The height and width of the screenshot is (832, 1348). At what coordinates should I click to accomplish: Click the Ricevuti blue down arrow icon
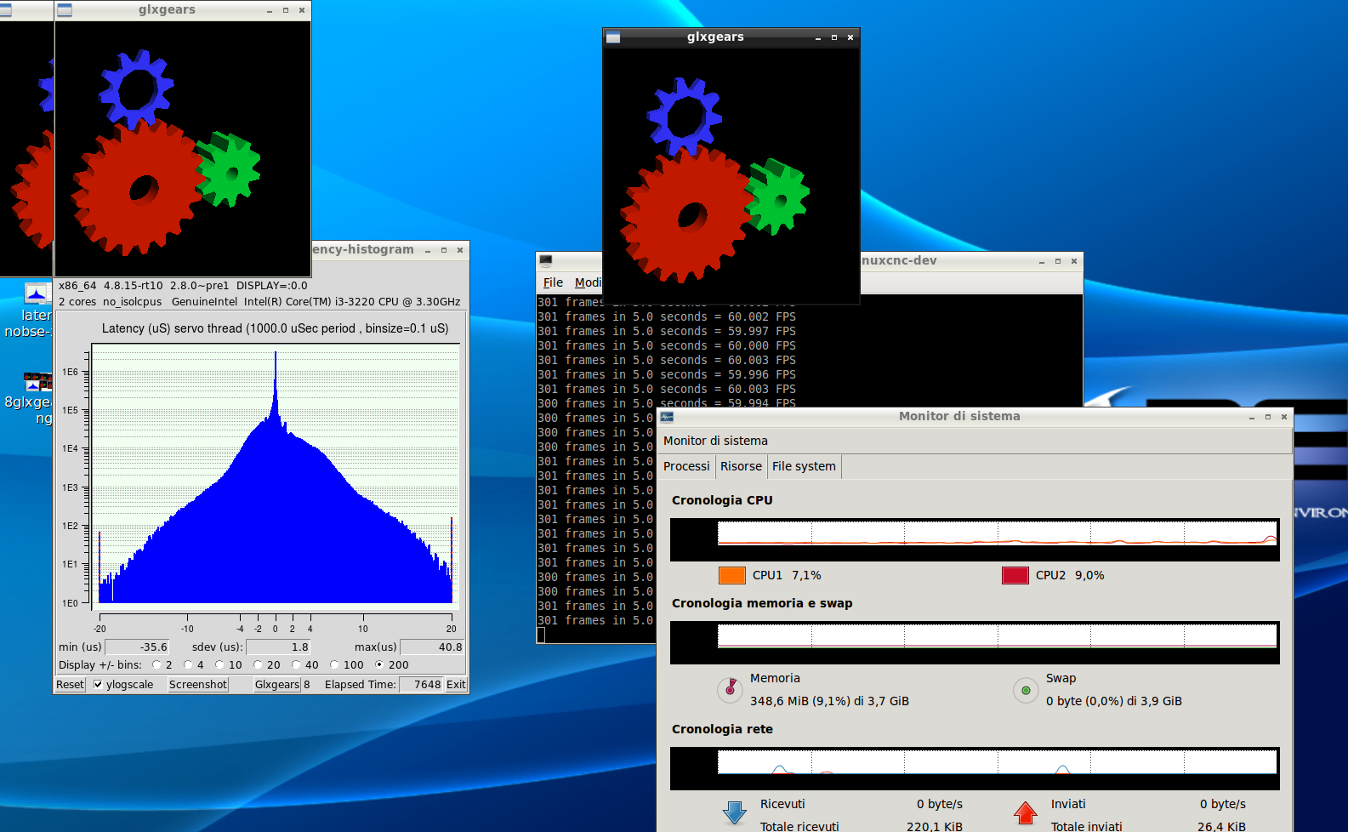[x=734, y=813]
